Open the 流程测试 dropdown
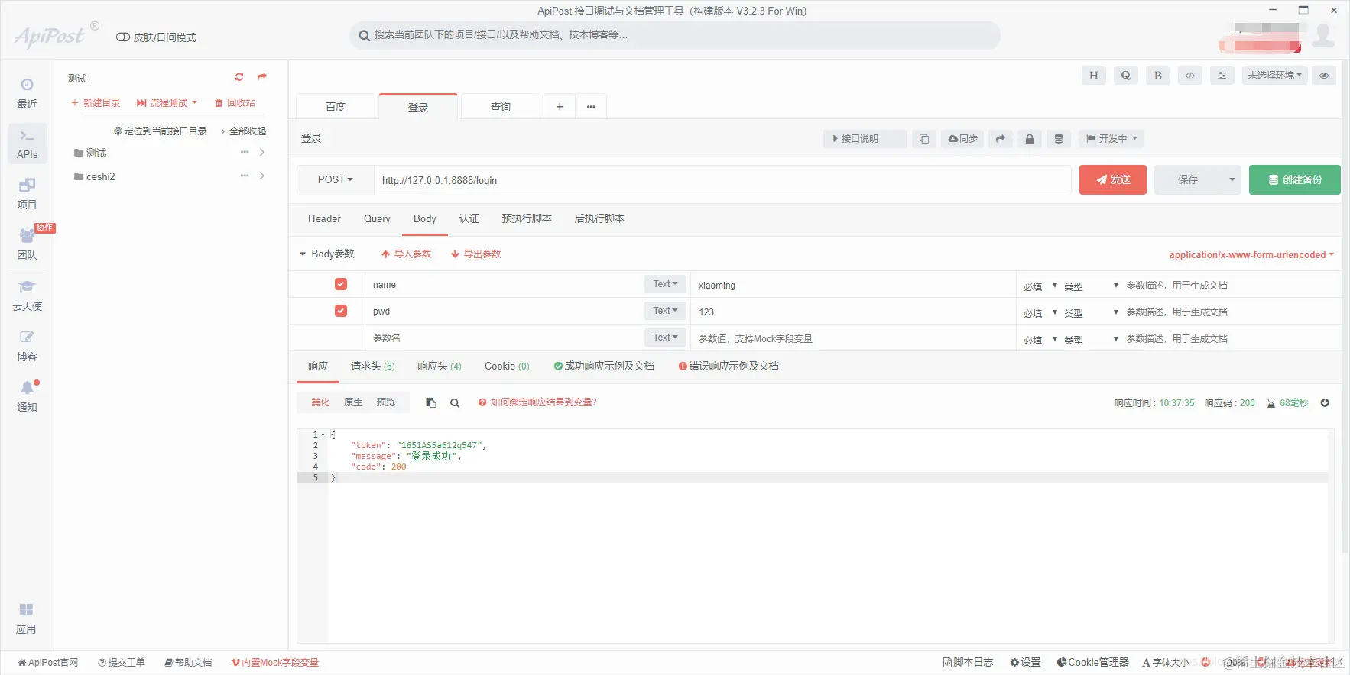1350x675 pixels. (x=167, y=103)
